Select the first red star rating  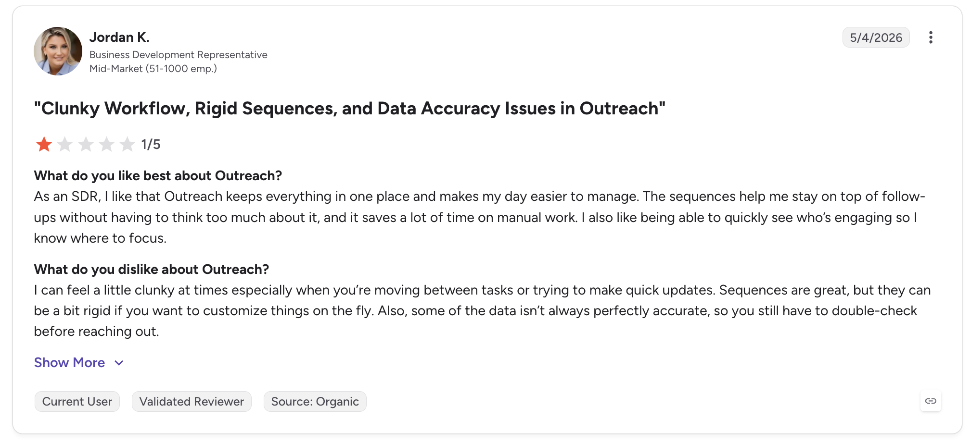[x=44, y=144]
